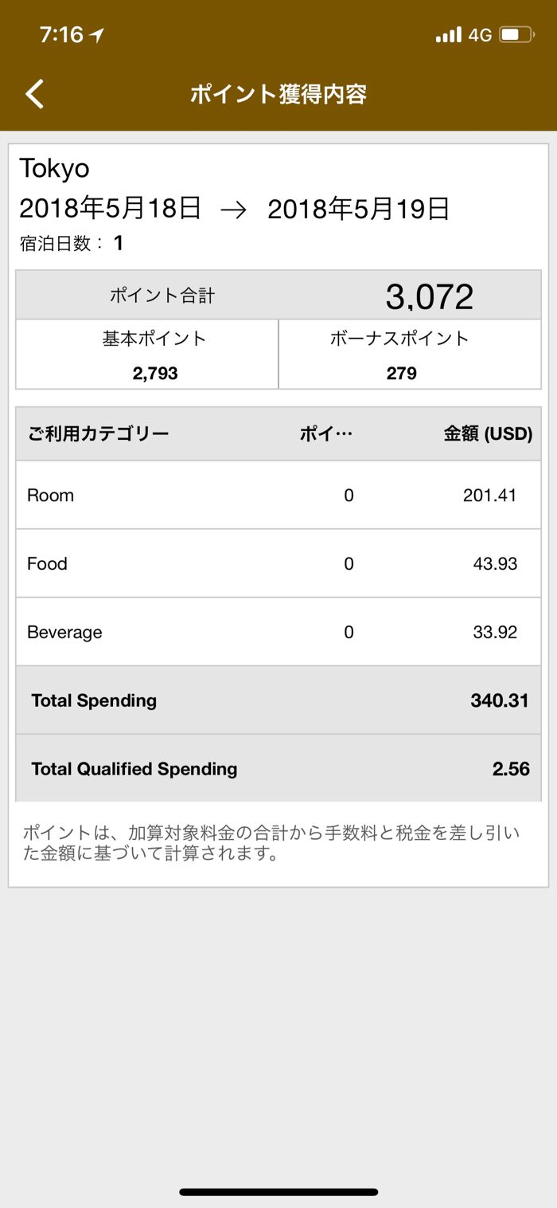Tap the truncated ポイ… column header
The image size is (557, 1208).
325,433
